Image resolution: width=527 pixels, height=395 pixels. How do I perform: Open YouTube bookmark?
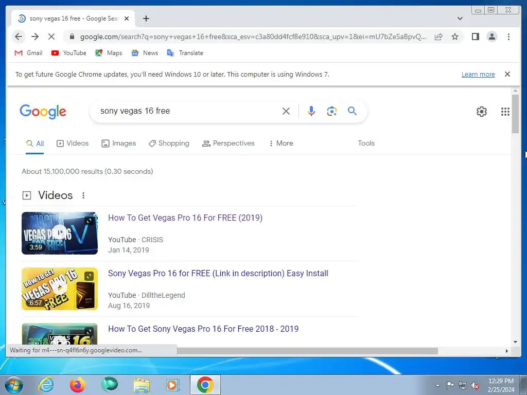click(69, 53)
